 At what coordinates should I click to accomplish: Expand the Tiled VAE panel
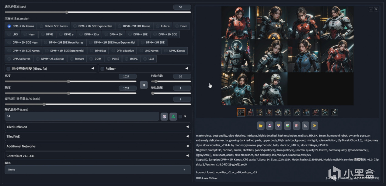click(x=98, y=137)
